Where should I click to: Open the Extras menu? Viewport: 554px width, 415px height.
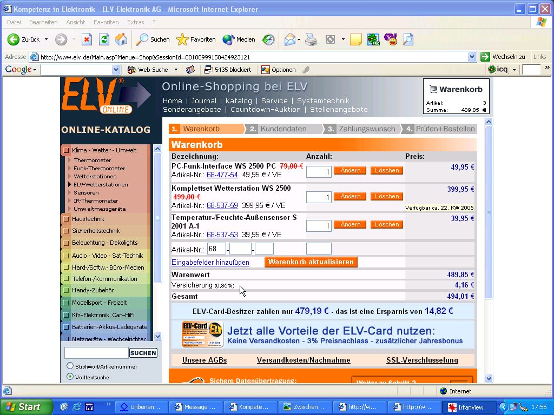click(x=136, y=22)
